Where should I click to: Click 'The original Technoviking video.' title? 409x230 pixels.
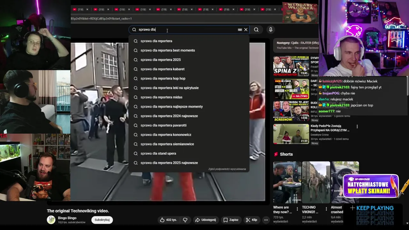78,211
